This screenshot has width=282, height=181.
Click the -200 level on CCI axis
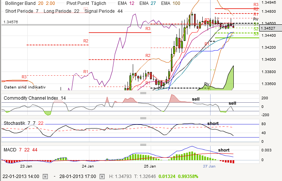point(265,115)
